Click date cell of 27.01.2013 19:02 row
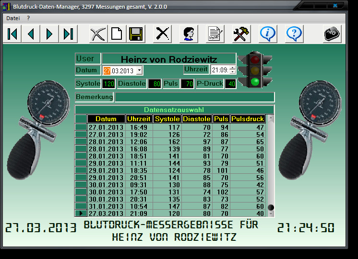The width and height of the screenshot is (358, 259). [x=106, y=135]
